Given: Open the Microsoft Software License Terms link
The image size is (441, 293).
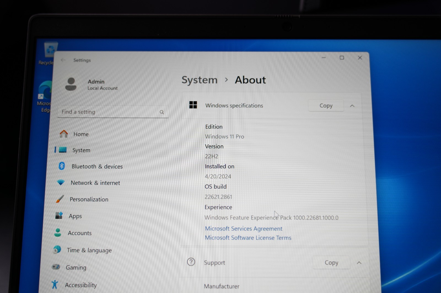Looking at the screenshot, I should [248, 237].
